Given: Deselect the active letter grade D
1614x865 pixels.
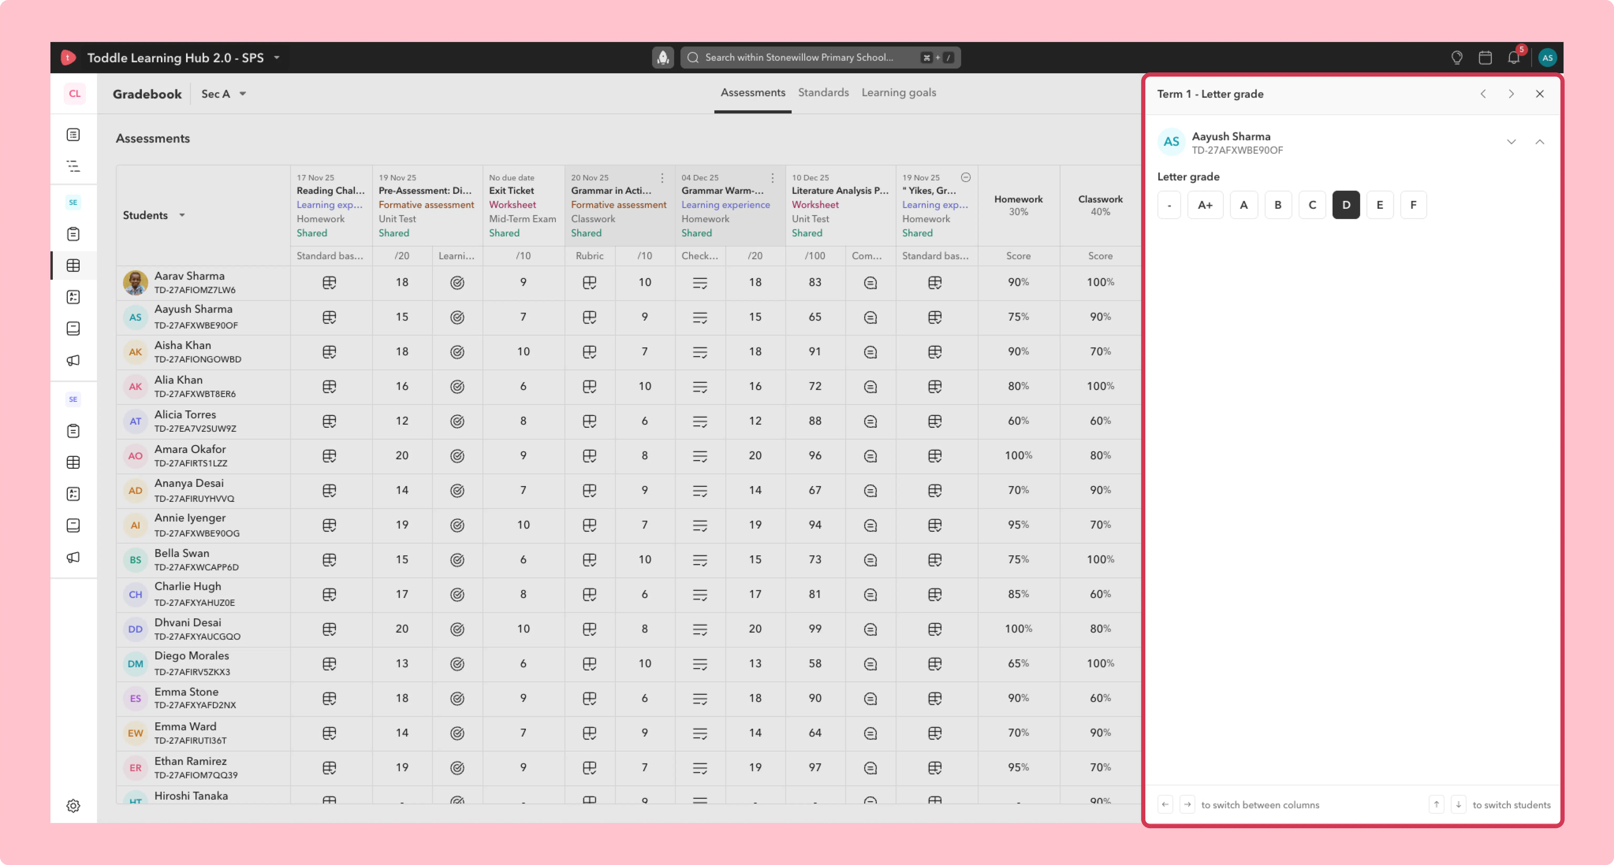Looking at the screenshot, I should pos(1346,205).
